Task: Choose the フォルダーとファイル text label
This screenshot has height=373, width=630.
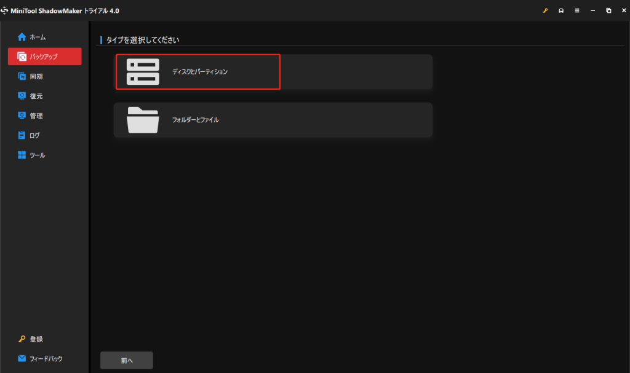Action: click(x=195, y=120)
